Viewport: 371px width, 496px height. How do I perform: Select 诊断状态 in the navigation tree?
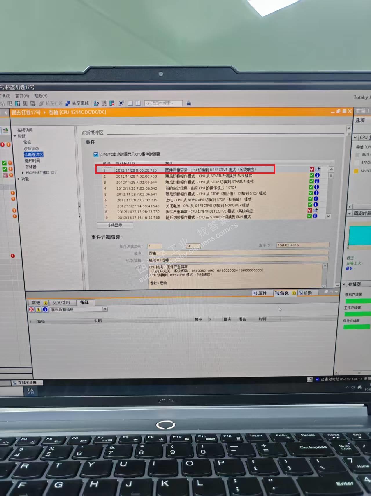(x=31, y=149)
